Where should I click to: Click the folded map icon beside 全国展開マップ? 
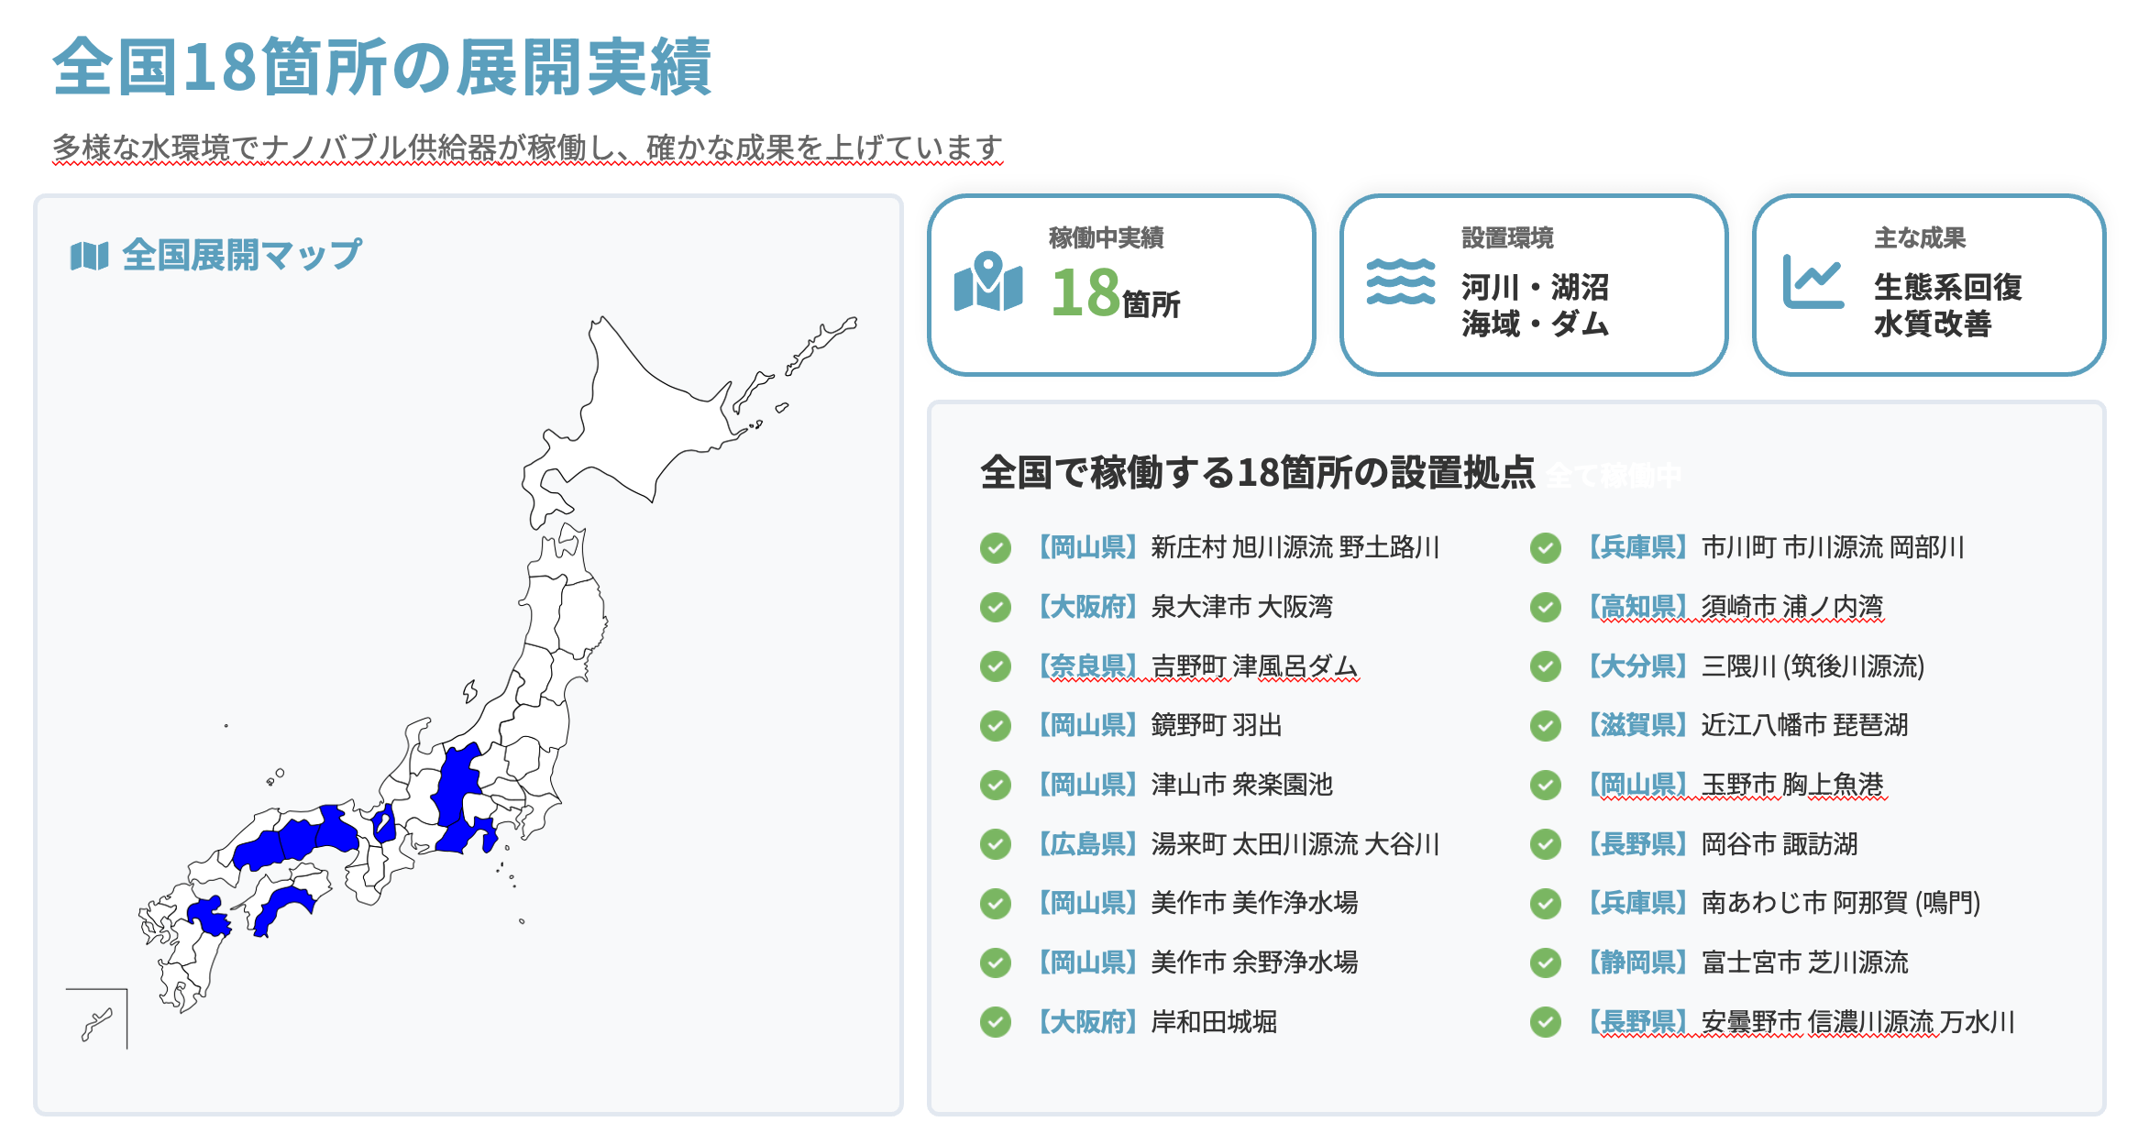89,256
